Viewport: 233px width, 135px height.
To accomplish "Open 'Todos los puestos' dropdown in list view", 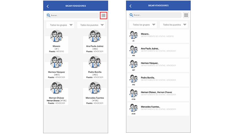I will point(174,25).
